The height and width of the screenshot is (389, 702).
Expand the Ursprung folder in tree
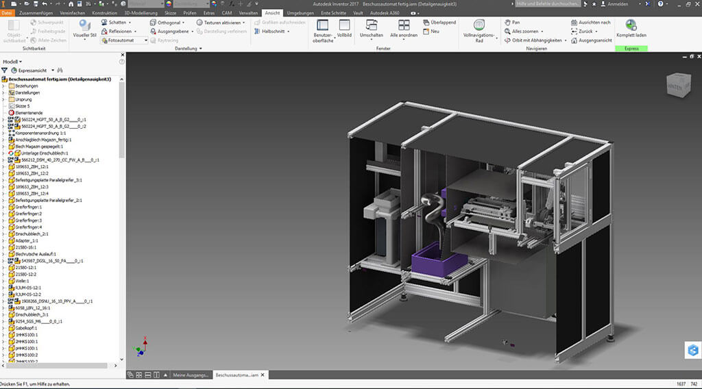click(x=3, y=99)
